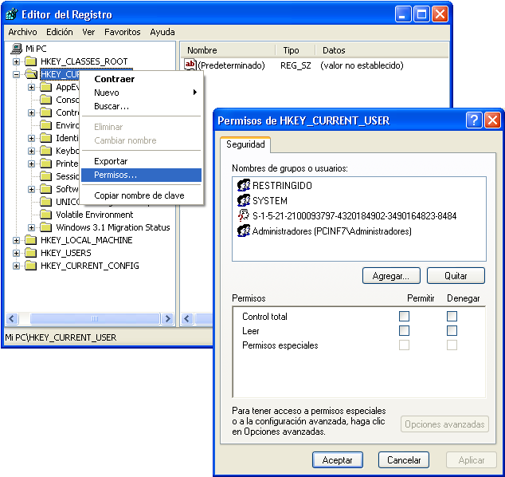Click the tree pane scroll right arrow

click(x=168, y=318)
